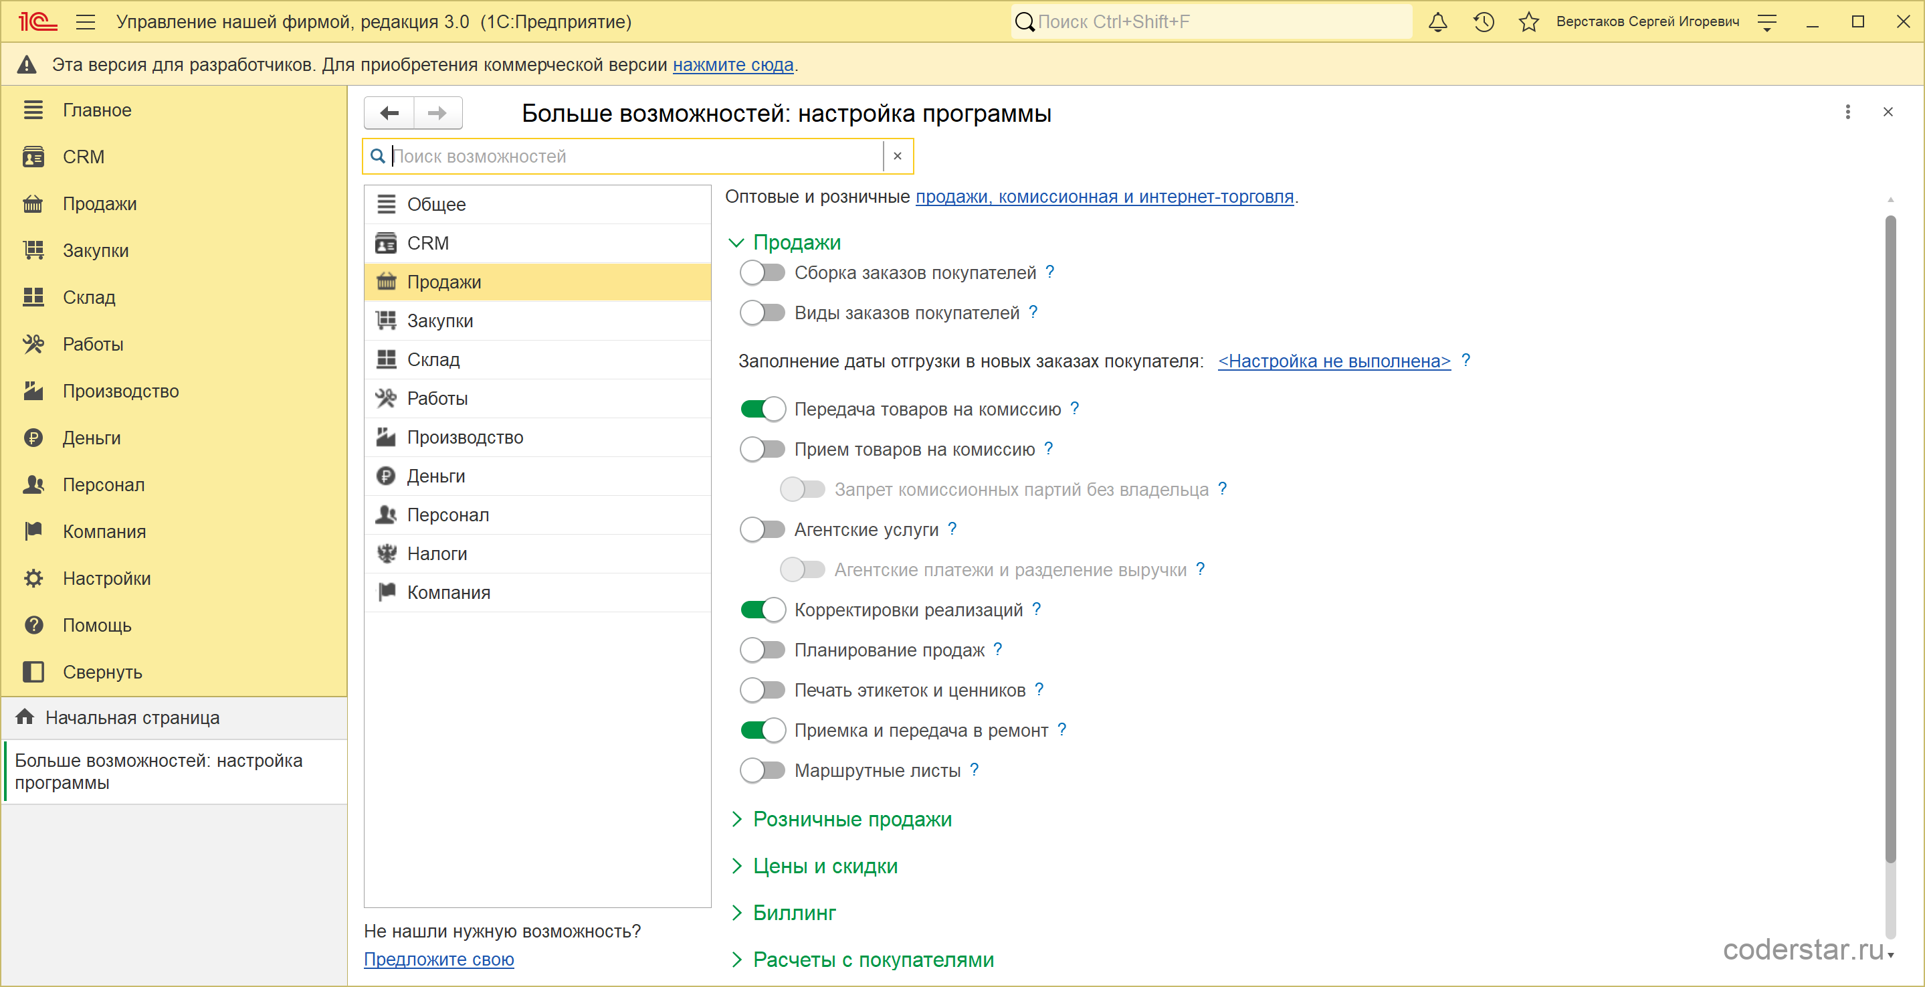
Task: Show help for Запрет комиссионных партий без владельца
Action: (1223, 488)
